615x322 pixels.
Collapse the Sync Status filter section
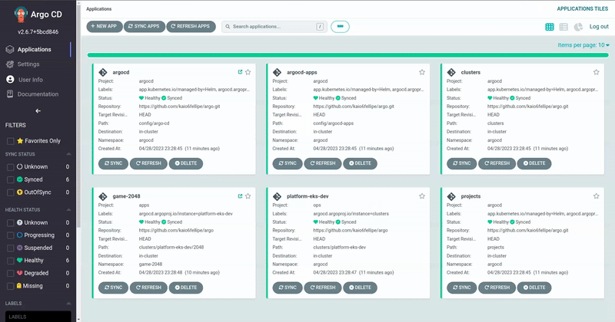click(x=68, y=154)
